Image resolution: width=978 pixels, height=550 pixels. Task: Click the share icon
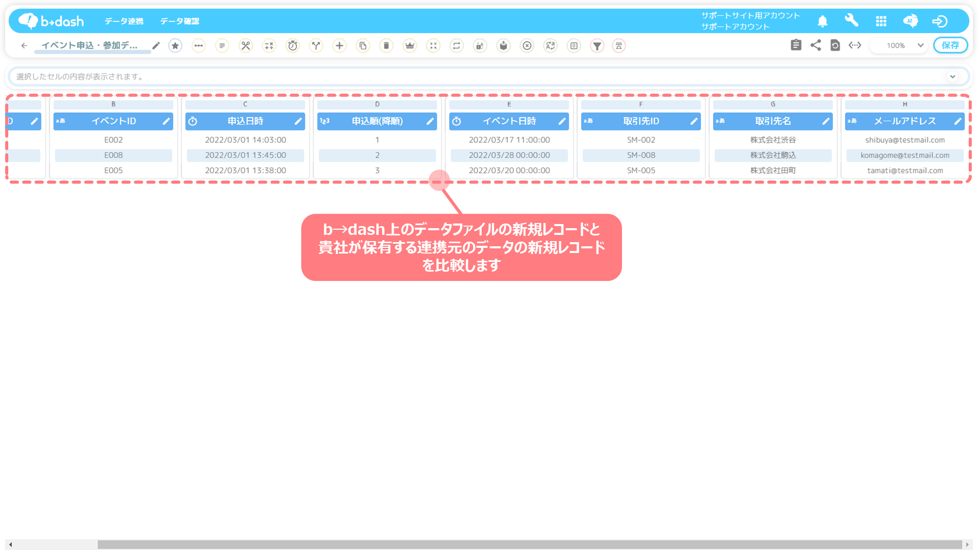816,45
